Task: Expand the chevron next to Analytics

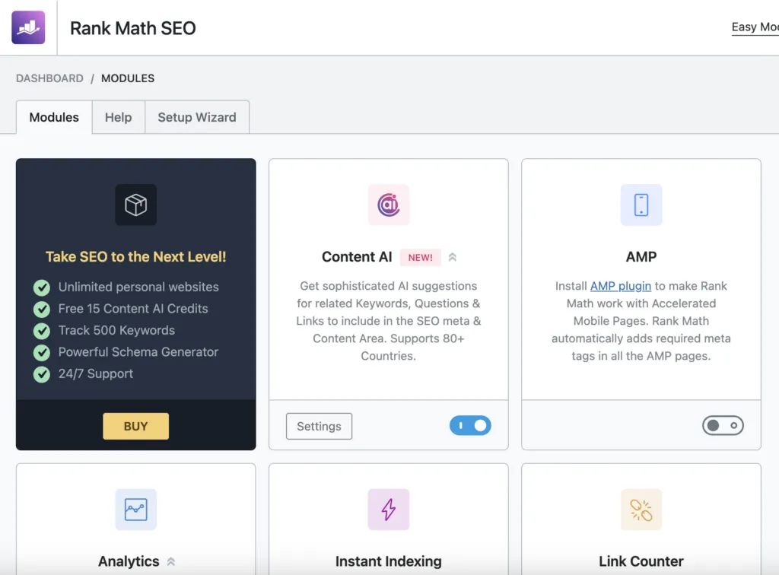Action: click(171, 562)
